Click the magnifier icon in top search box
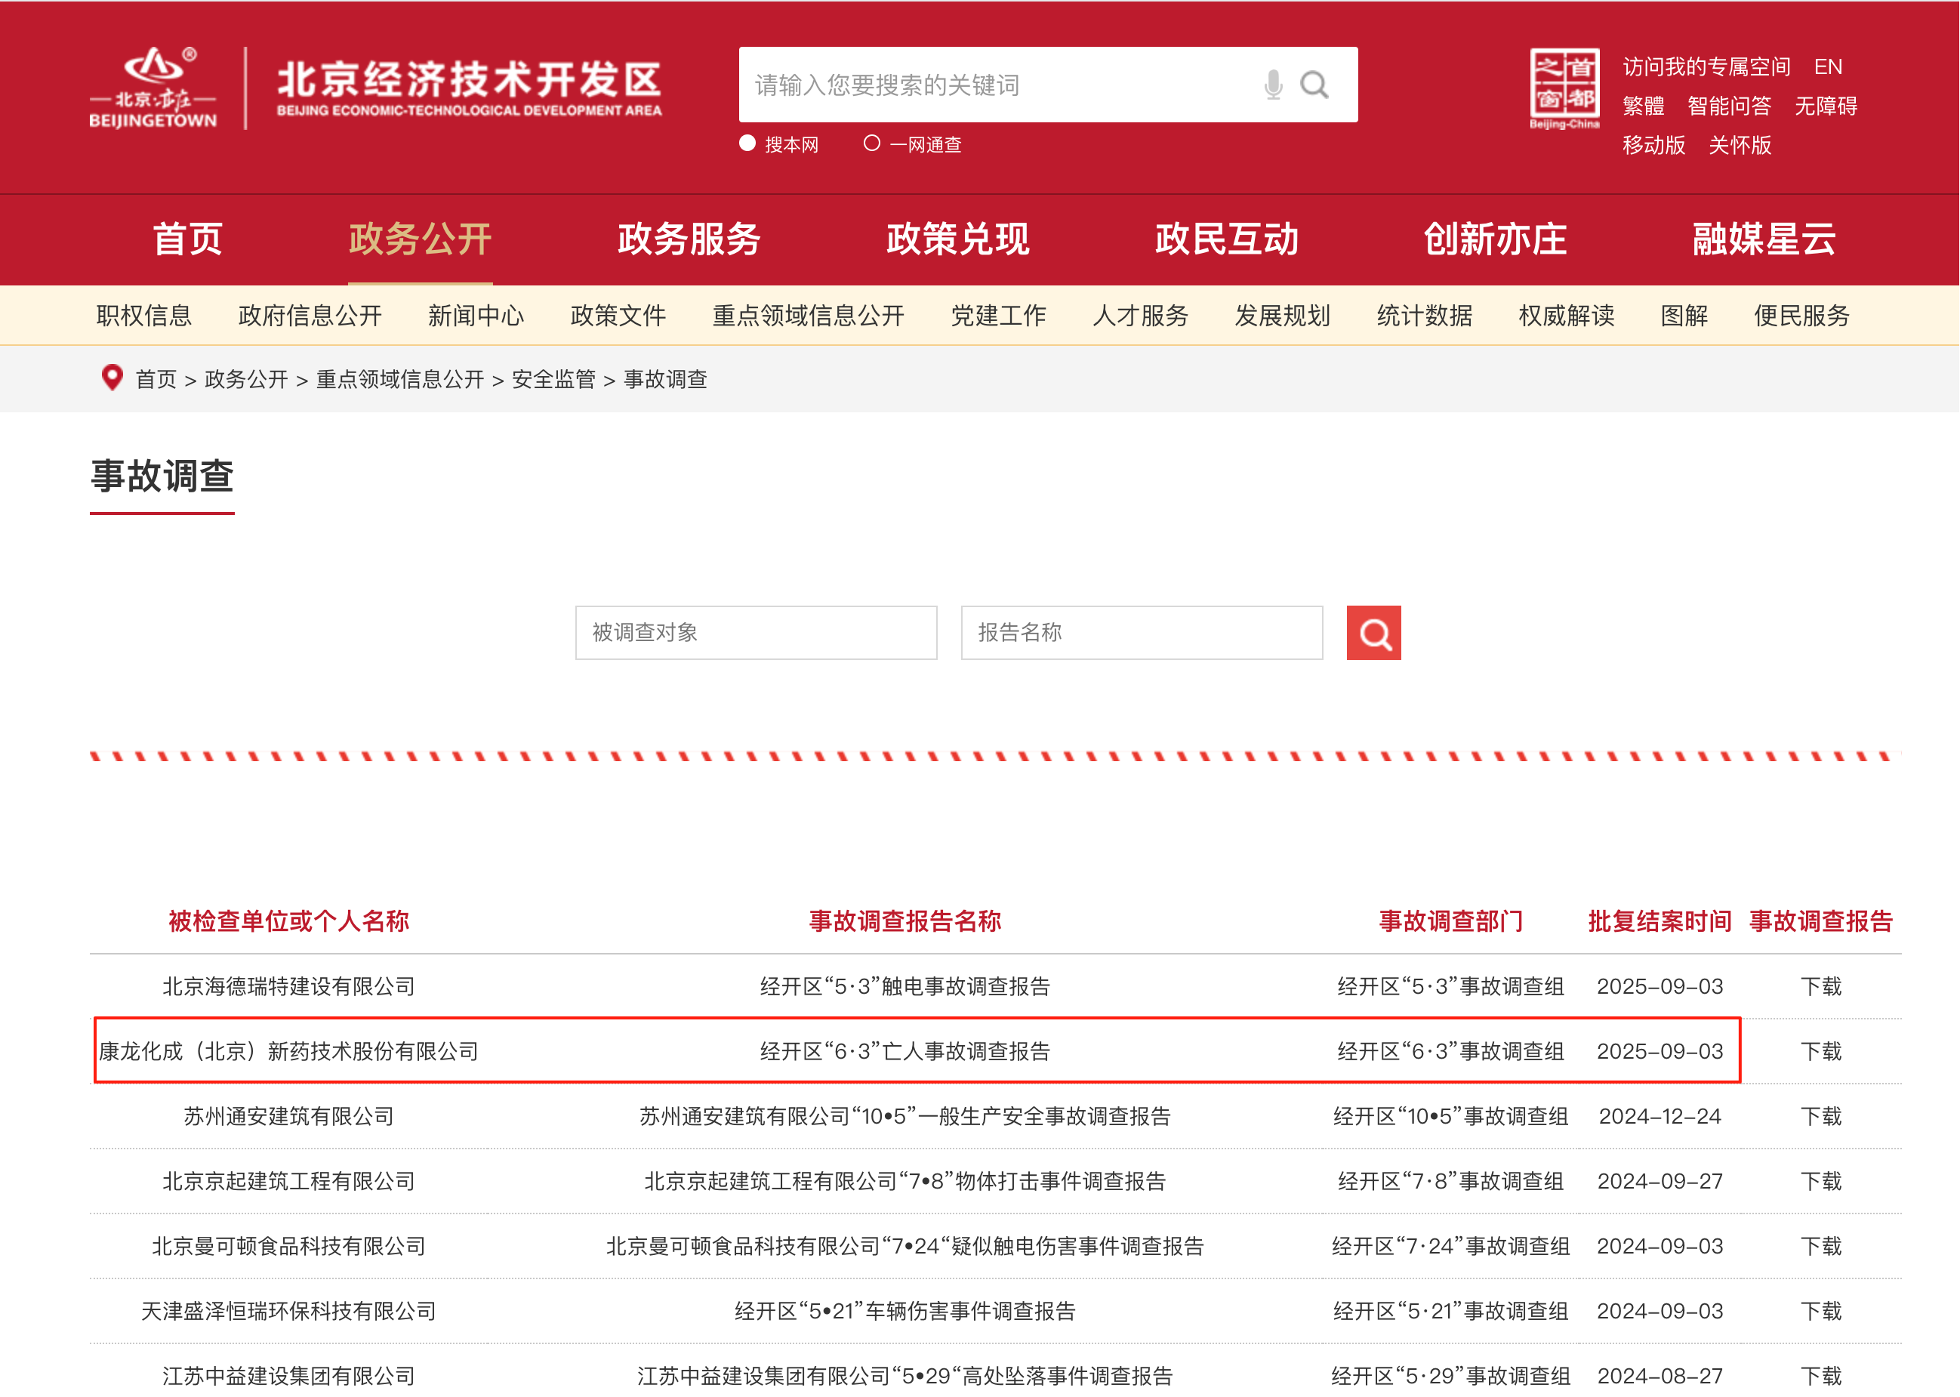Image resolution: width=1960 pixels, height=1397 pixels. (1313, 85)
